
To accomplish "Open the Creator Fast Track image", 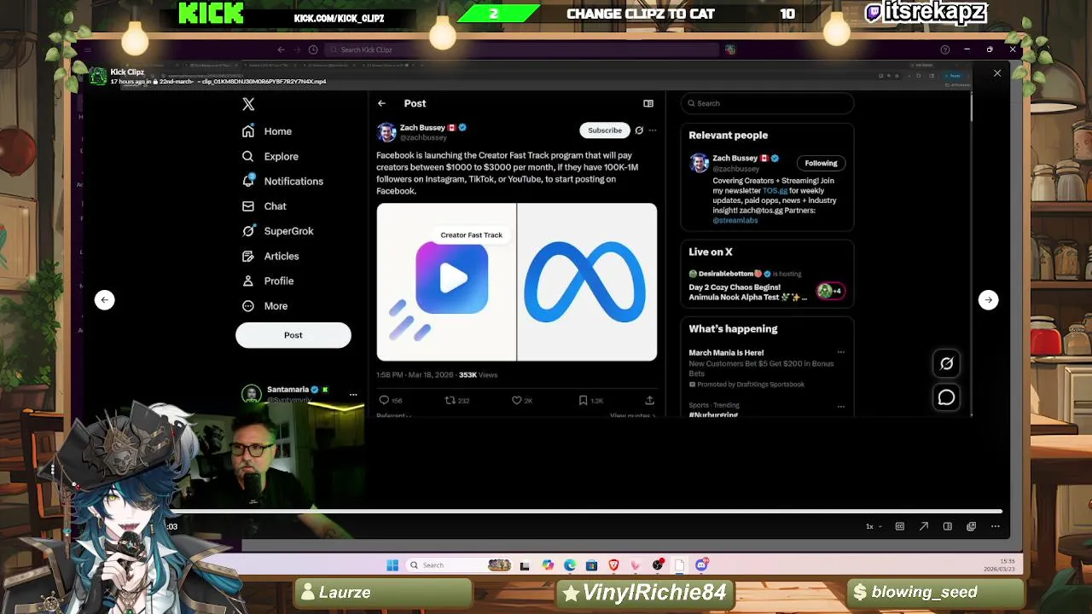I will 446,282.
